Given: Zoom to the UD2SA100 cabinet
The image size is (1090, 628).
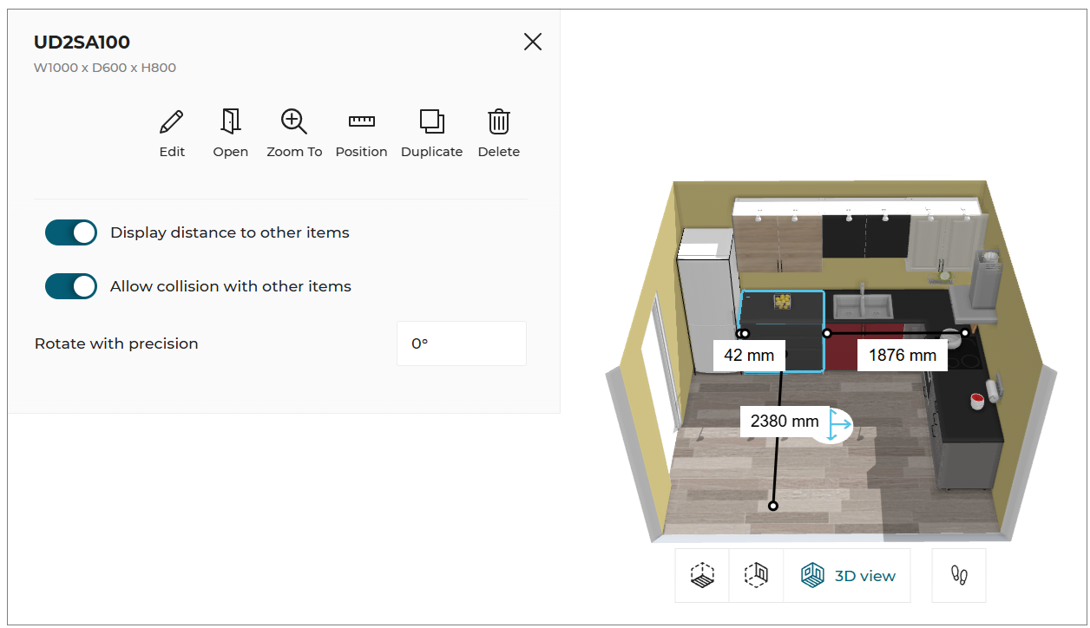Looking at the screenshot, I should [x=293, y=130].
